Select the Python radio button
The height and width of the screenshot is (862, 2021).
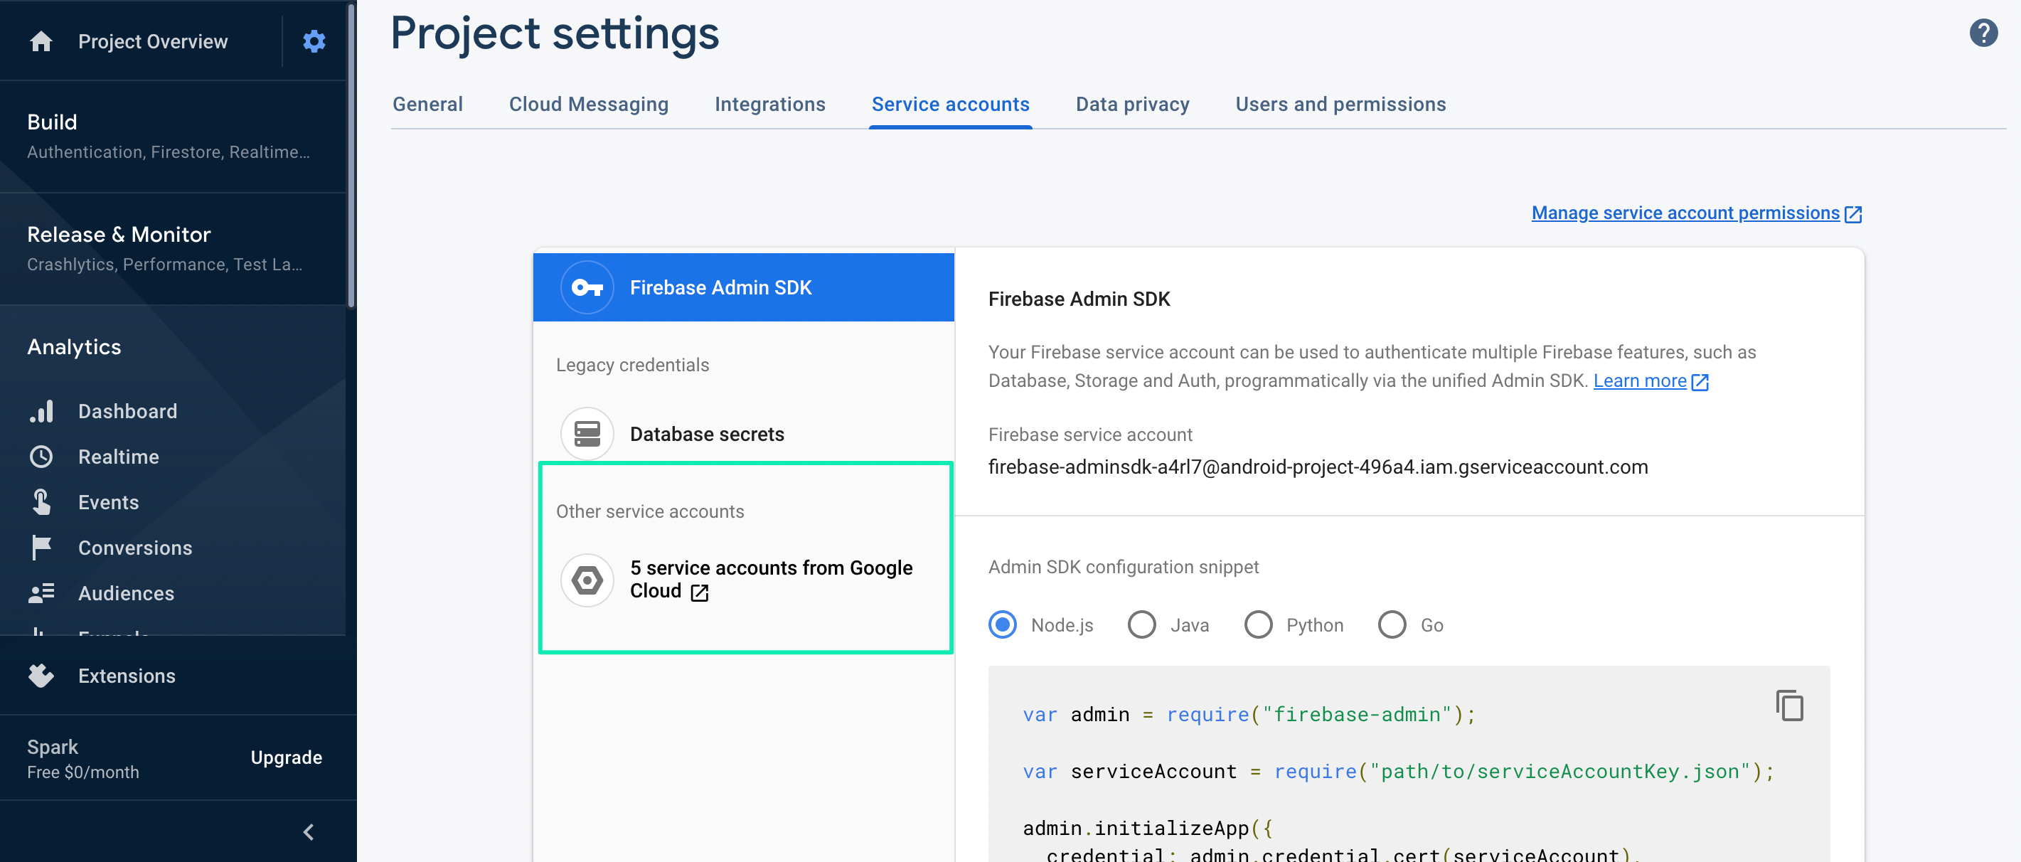(1259, 625)
